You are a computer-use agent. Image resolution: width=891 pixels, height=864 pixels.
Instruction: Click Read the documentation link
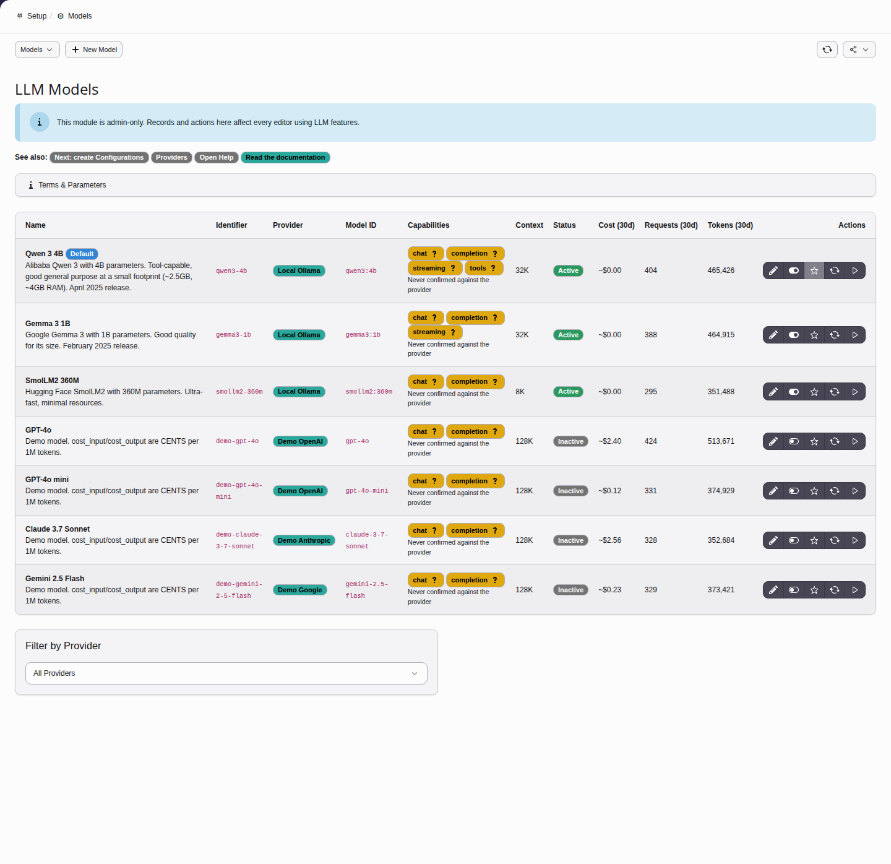click(285, 157)
